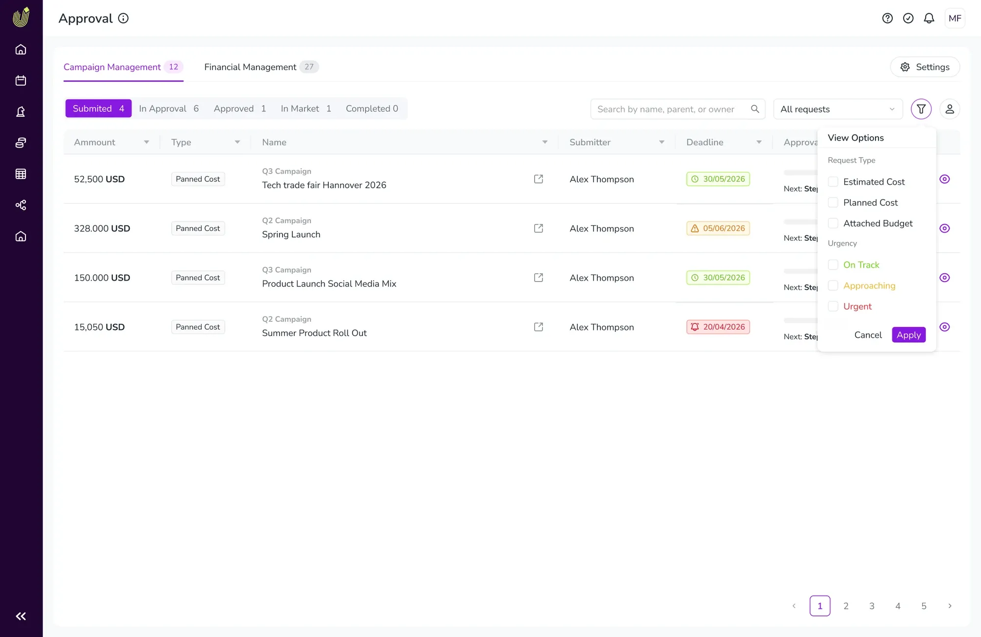Click the search by name input field
Screen dimensions: 981x637
(x=677, y=109)
